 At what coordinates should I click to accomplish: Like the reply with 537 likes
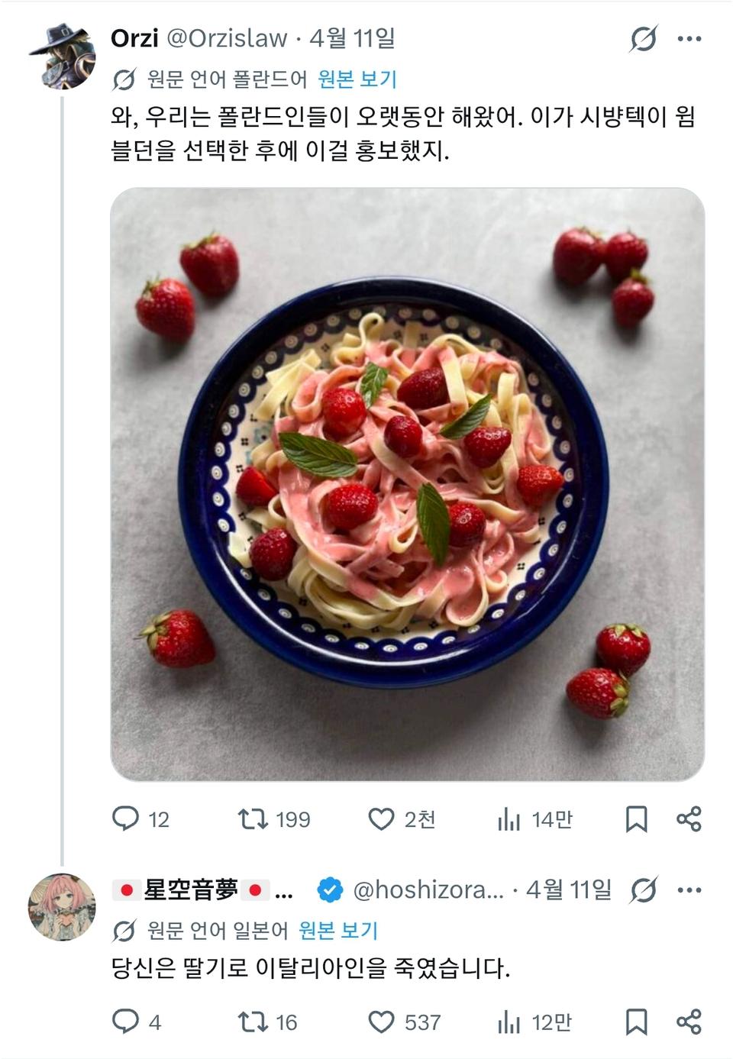[381, 1022]
